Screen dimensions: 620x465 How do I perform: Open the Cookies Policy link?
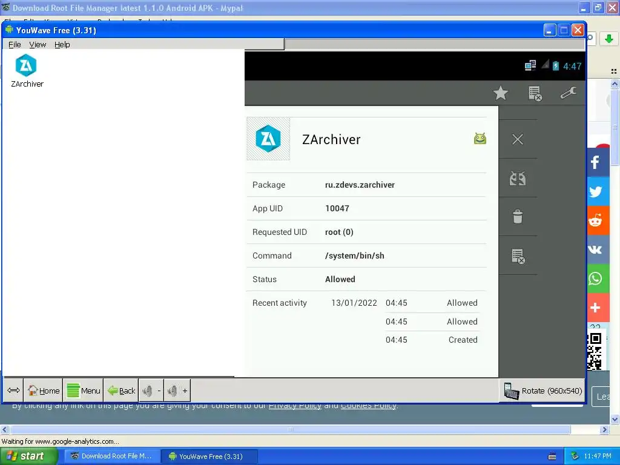pos(369,406)
